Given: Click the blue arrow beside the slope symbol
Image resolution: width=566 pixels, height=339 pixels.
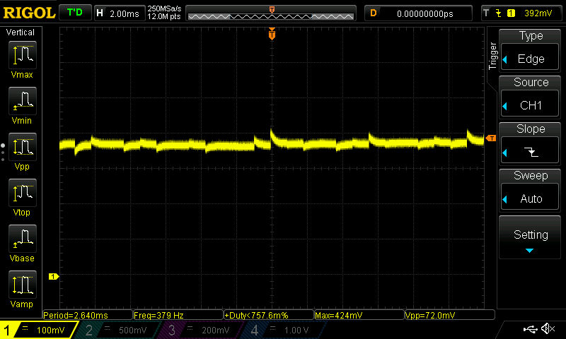Looking at the screenshot, I should [x=505, y=153].
